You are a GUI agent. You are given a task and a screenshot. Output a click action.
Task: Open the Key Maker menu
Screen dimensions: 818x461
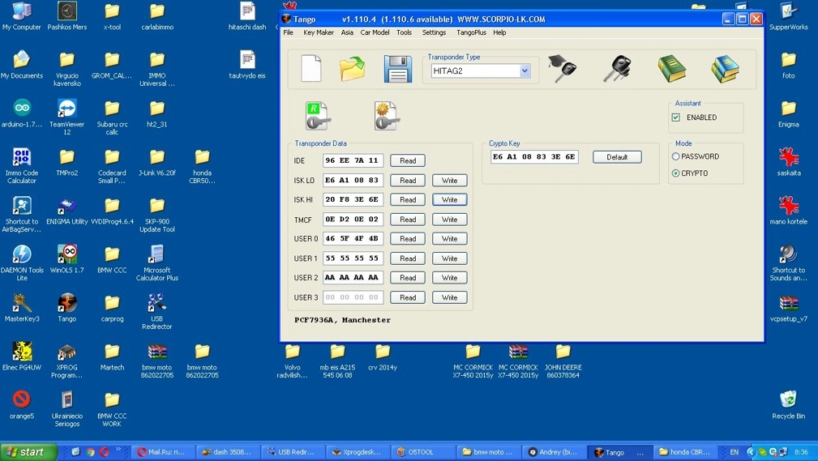(x=319, y=32)
